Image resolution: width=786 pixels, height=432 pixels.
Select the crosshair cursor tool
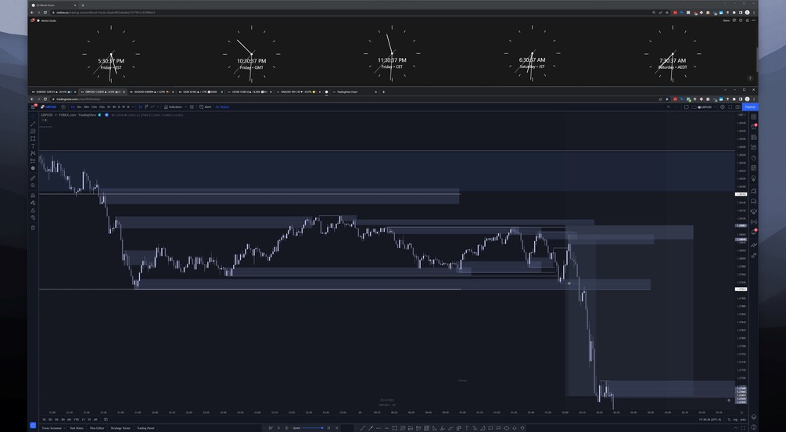33,117
